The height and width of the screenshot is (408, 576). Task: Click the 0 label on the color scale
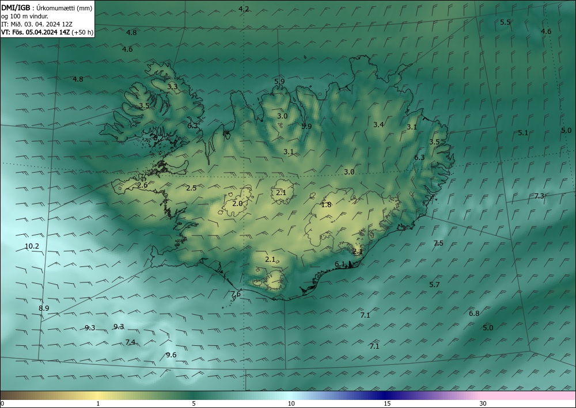tap(2, 403)
